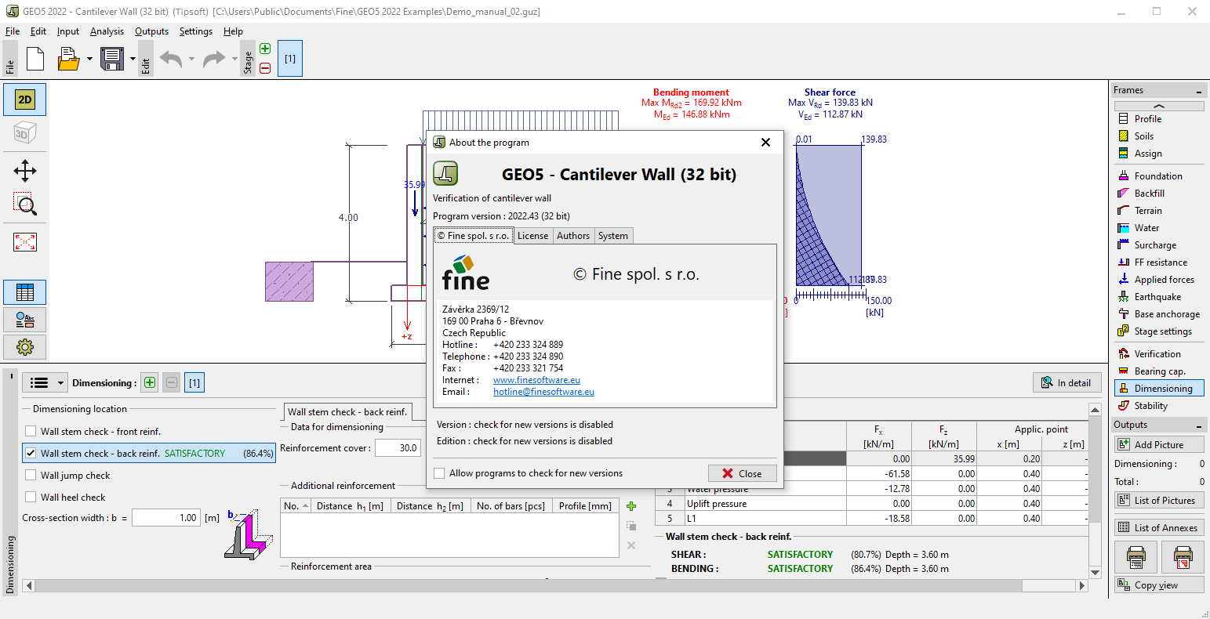Click the Copy view button
The image size is (1210, 619).
click(x=1159, y=585)
